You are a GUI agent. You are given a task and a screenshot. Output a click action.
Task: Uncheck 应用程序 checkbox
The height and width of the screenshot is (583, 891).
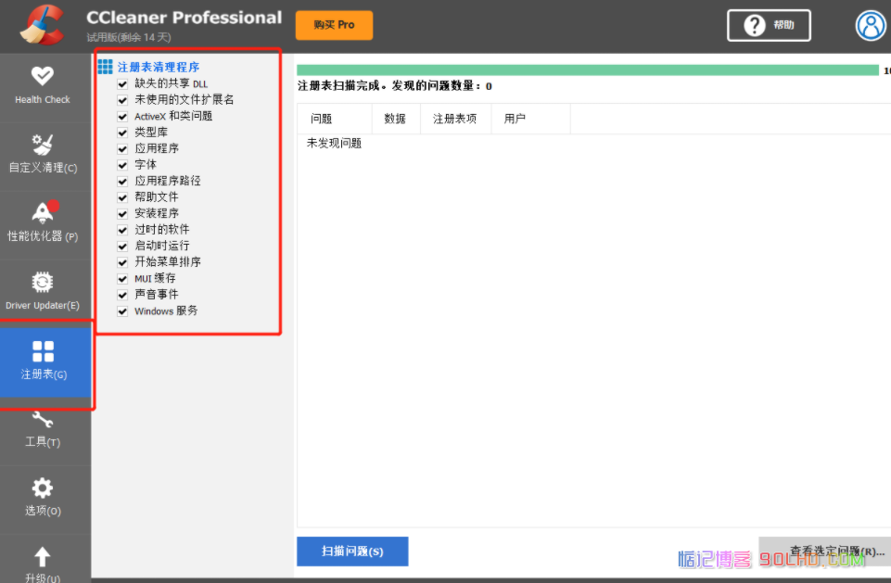122,149
